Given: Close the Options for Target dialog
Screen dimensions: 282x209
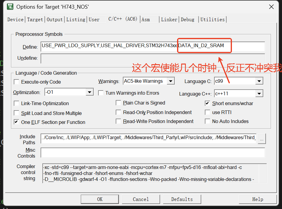Looking at the screenshot, I should (x=271, y=7).
